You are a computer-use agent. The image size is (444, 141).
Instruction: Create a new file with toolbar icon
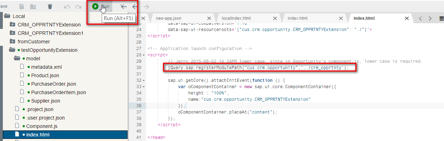(x=22, y=6)
